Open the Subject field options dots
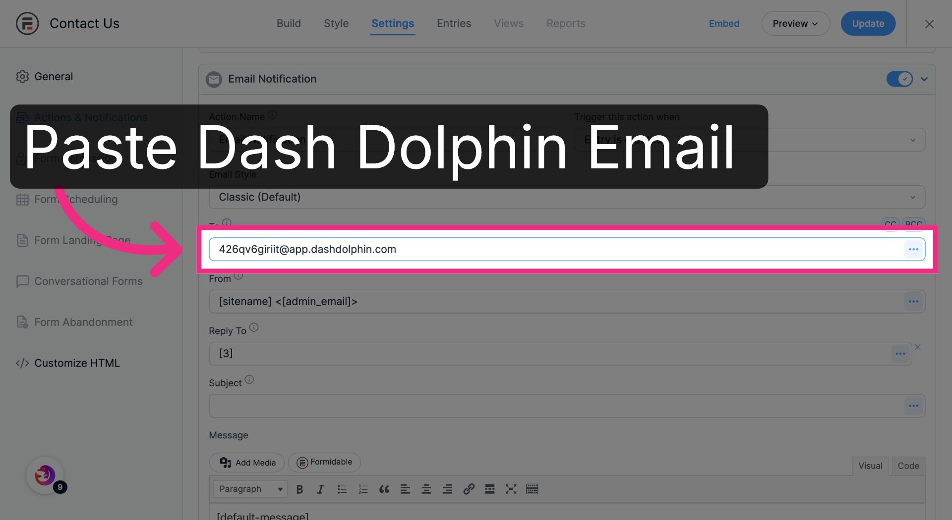This screenshot has height=520, width=952. [913, 406]
